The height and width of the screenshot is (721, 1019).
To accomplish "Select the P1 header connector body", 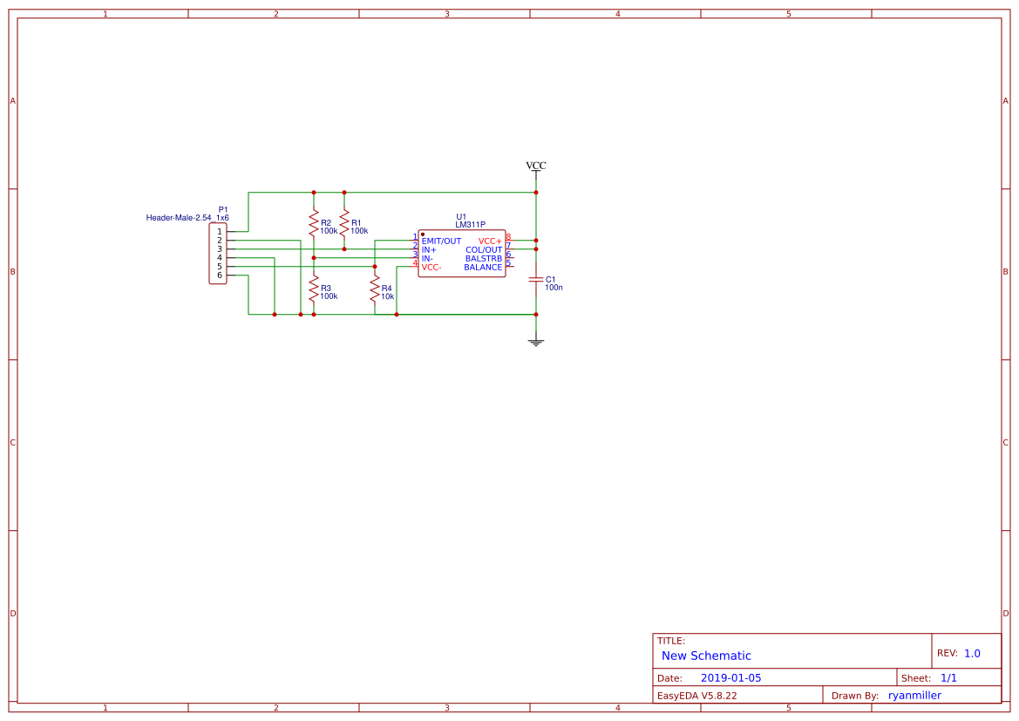I will 218,254.
